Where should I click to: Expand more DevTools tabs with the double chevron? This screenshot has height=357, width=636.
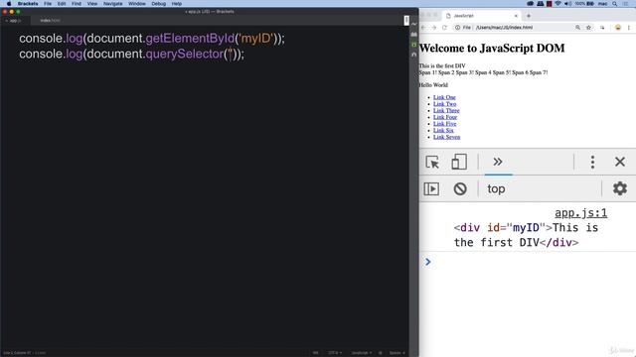point(498,162)
